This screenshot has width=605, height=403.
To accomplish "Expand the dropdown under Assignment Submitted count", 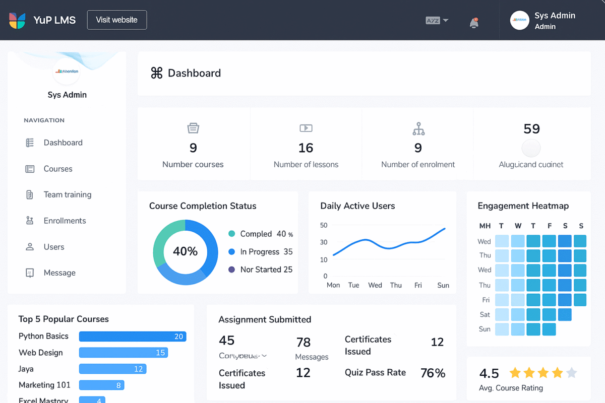I will [264, 356].
